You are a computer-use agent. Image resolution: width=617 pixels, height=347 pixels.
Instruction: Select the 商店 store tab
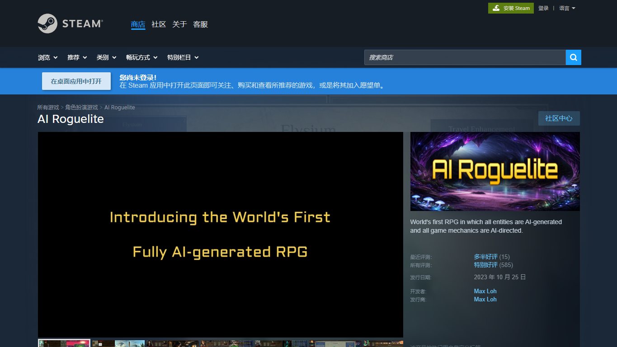138,24
